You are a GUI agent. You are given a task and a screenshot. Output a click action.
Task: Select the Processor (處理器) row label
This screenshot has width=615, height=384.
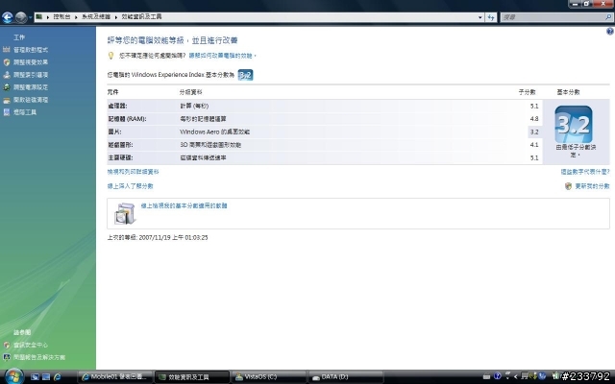(117, 106)
